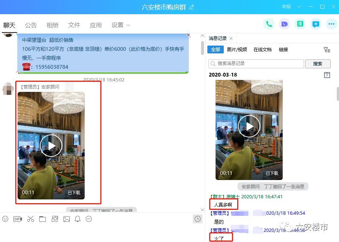Screen dimensions: 339x242
Task: Switch to the 聊天 tab
Action: (9, 25)
